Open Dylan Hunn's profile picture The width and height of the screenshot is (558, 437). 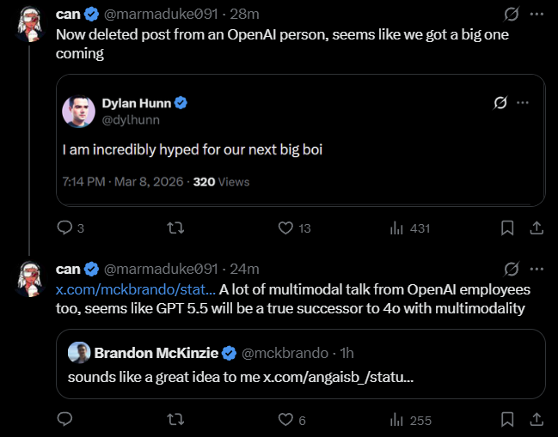pos(78,111)
